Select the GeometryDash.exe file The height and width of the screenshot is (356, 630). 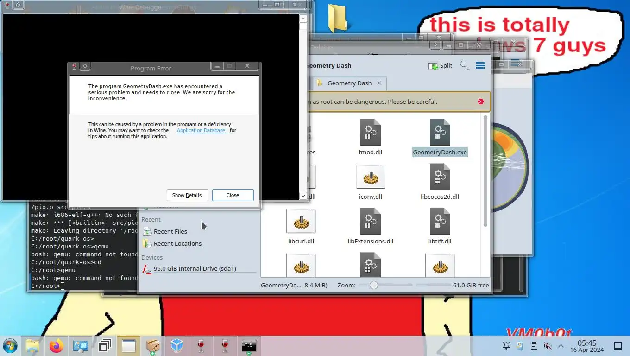click(x=440, y=137)
